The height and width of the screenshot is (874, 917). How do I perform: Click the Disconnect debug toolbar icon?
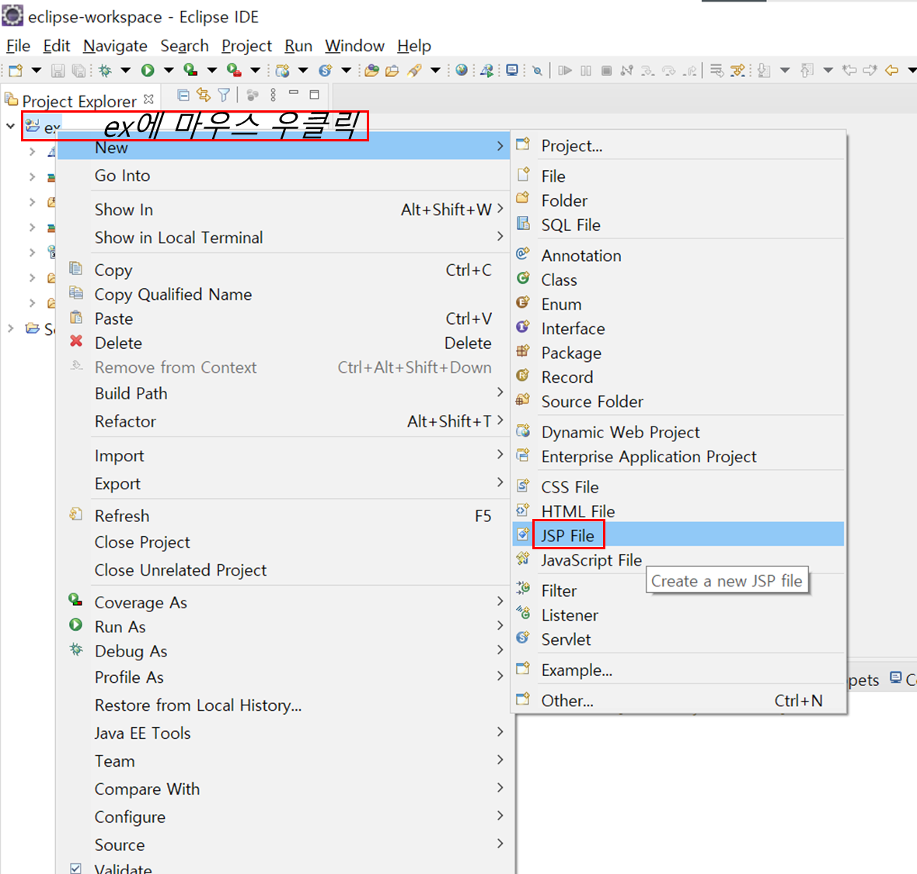click(x=627, y=71)
